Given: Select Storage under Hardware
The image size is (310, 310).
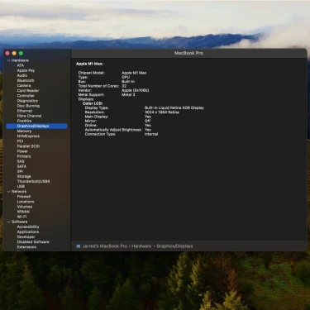Looking at the screenshot, I should [24, 176].
